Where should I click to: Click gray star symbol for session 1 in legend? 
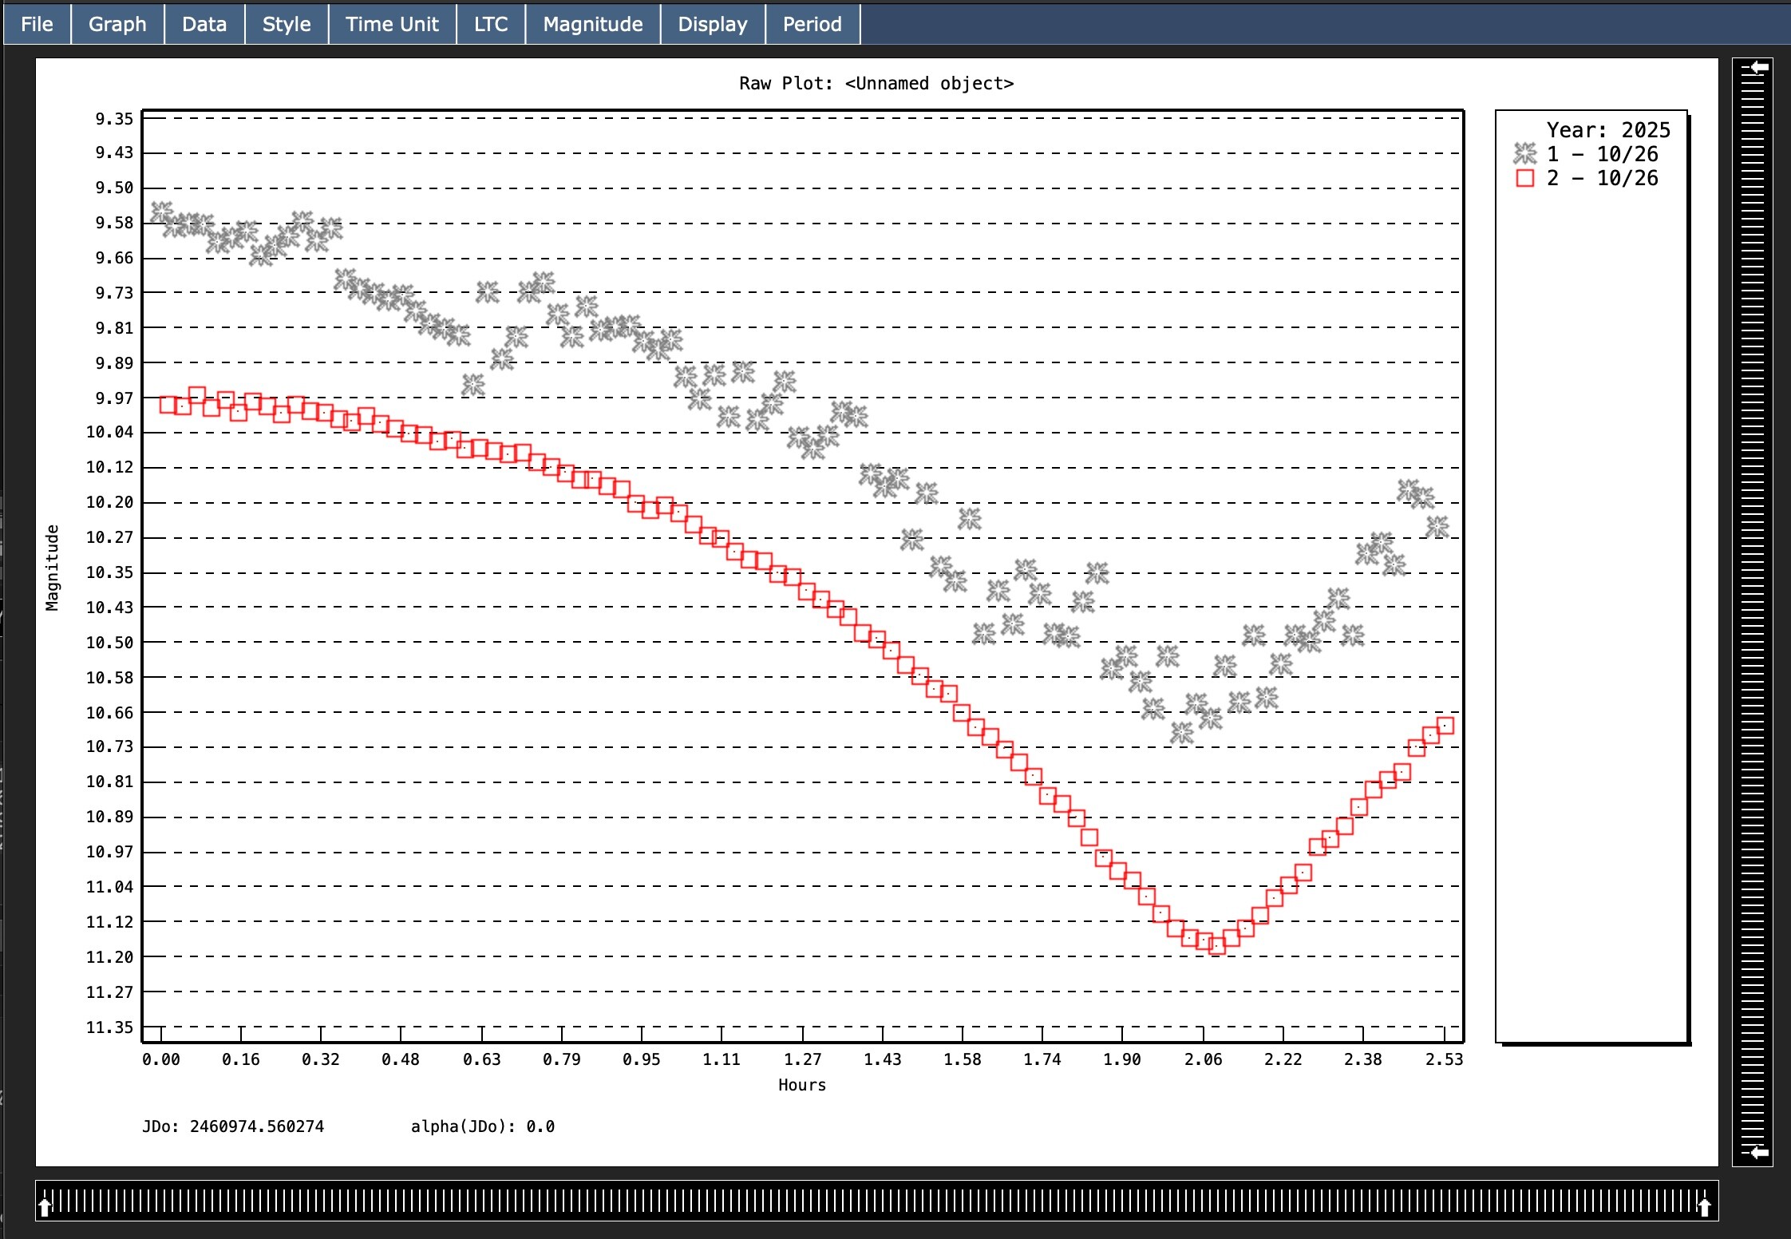click(1524, 153)
